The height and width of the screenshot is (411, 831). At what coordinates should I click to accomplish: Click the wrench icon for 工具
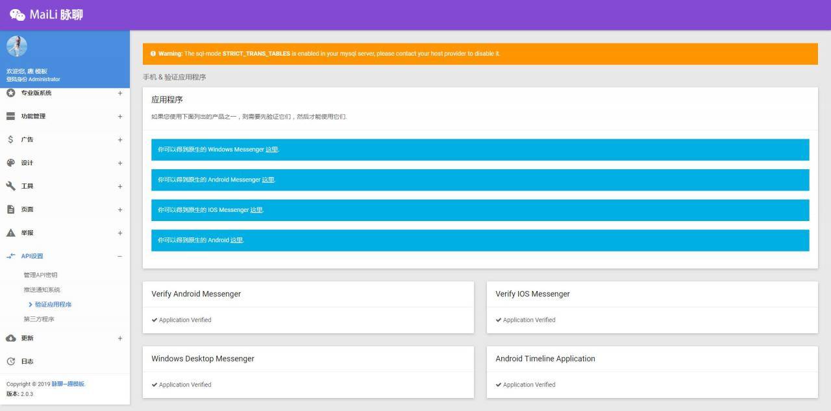[10, 186]
